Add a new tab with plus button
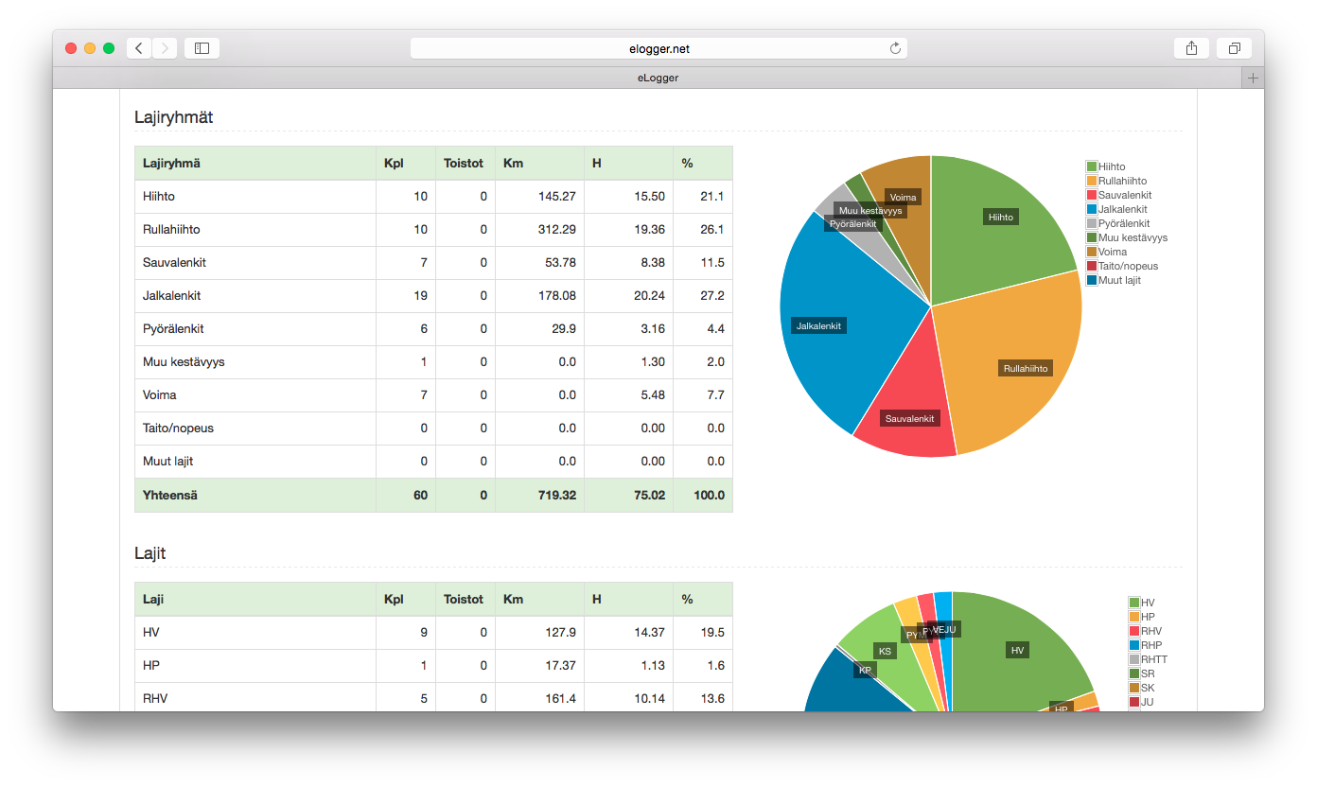 click(1253, 78)
